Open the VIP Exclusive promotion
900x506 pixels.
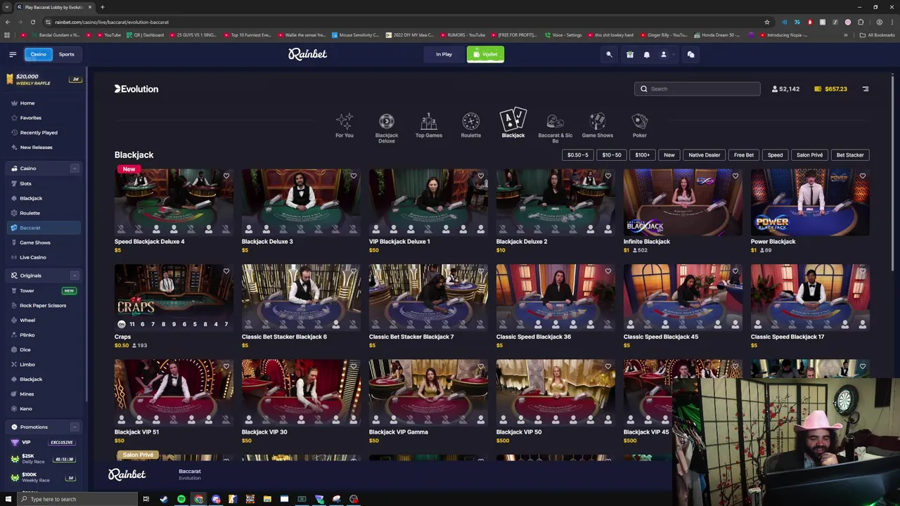[43, 442]
